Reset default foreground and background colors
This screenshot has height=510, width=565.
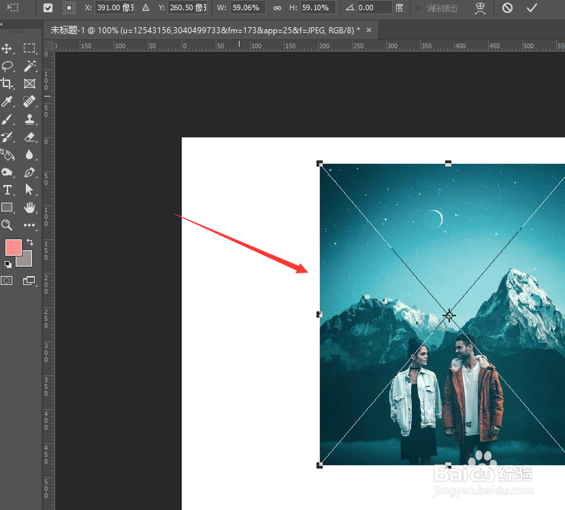[x=8, y=265]
